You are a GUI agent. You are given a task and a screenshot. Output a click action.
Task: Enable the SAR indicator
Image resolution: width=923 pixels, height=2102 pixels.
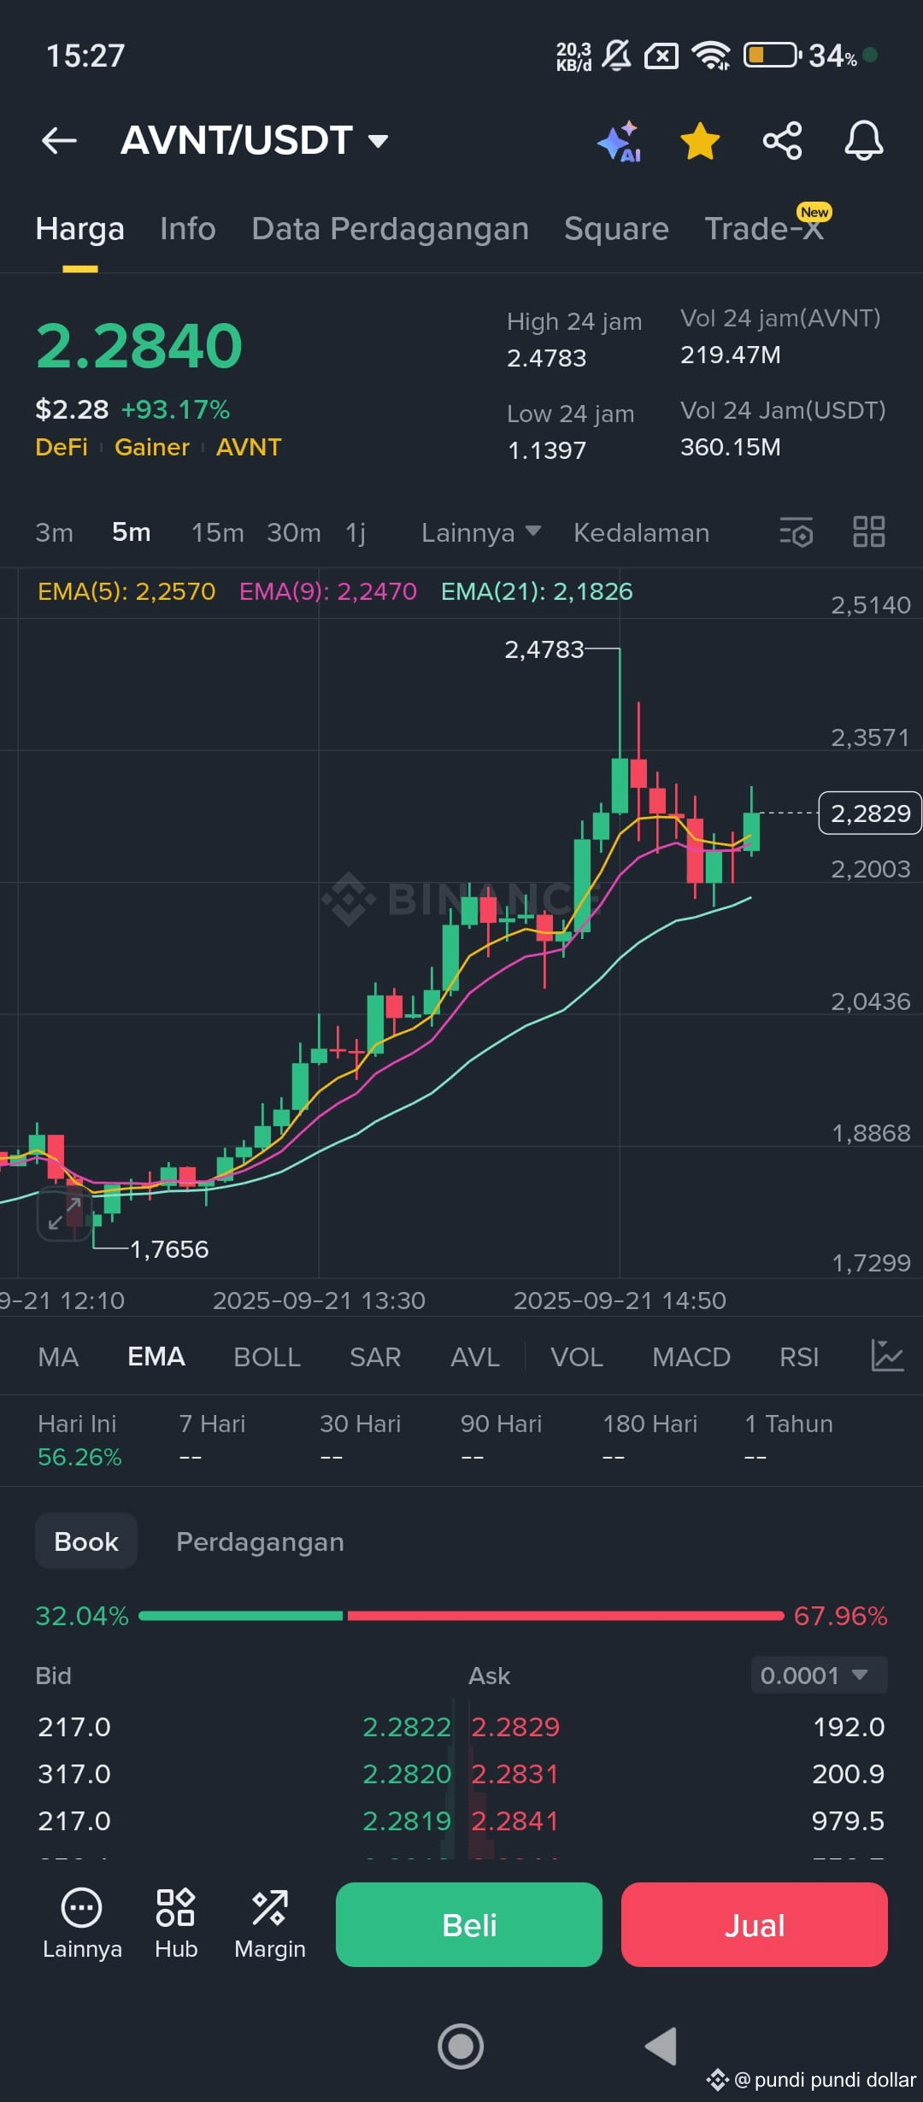pyautogui.click(x=375, y=1357)
